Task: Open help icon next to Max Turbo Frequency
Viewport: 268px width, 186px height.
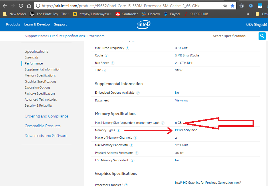Action: point(128,48)
